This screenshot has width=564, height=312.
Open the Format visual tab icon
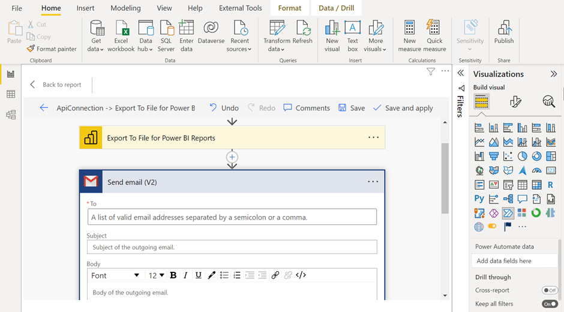click(515, 102)
